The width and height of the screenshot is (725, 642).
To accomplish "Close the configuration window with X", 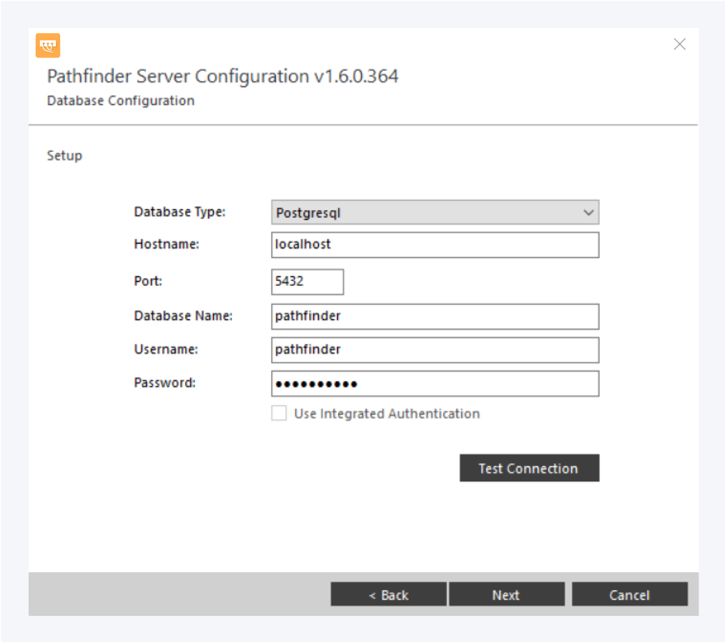I will tap(679, 44).
